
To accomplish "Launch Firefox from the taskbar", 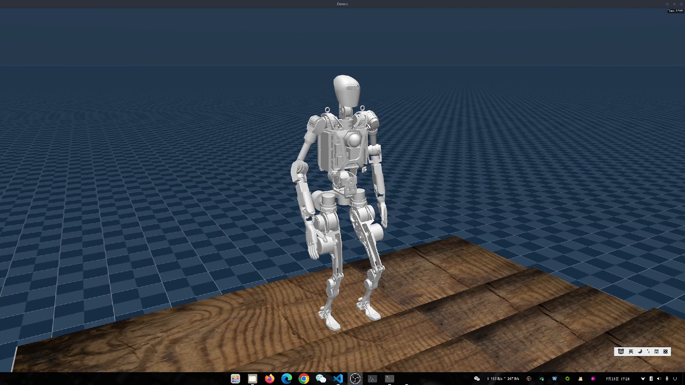I will click(x=270, y=379).
